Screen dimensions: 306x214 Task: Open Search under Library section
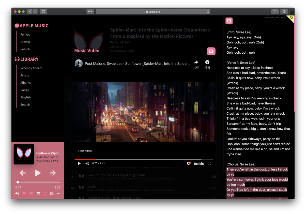[25, 105]
